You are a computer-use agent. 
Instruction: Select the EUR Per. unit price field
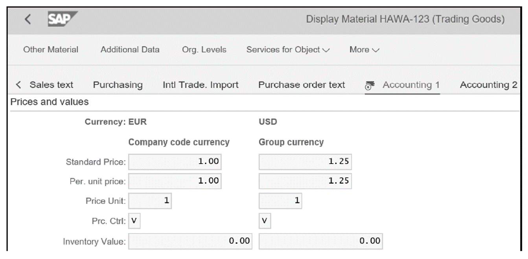175,181
